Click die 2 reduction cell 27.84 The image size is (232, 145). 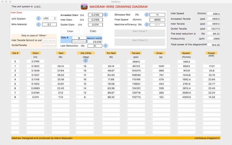[x=61, y=70]
